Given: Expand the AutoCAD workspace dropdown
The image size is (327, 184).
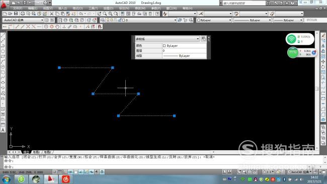Looking at the screenshot, I should 42,20.
